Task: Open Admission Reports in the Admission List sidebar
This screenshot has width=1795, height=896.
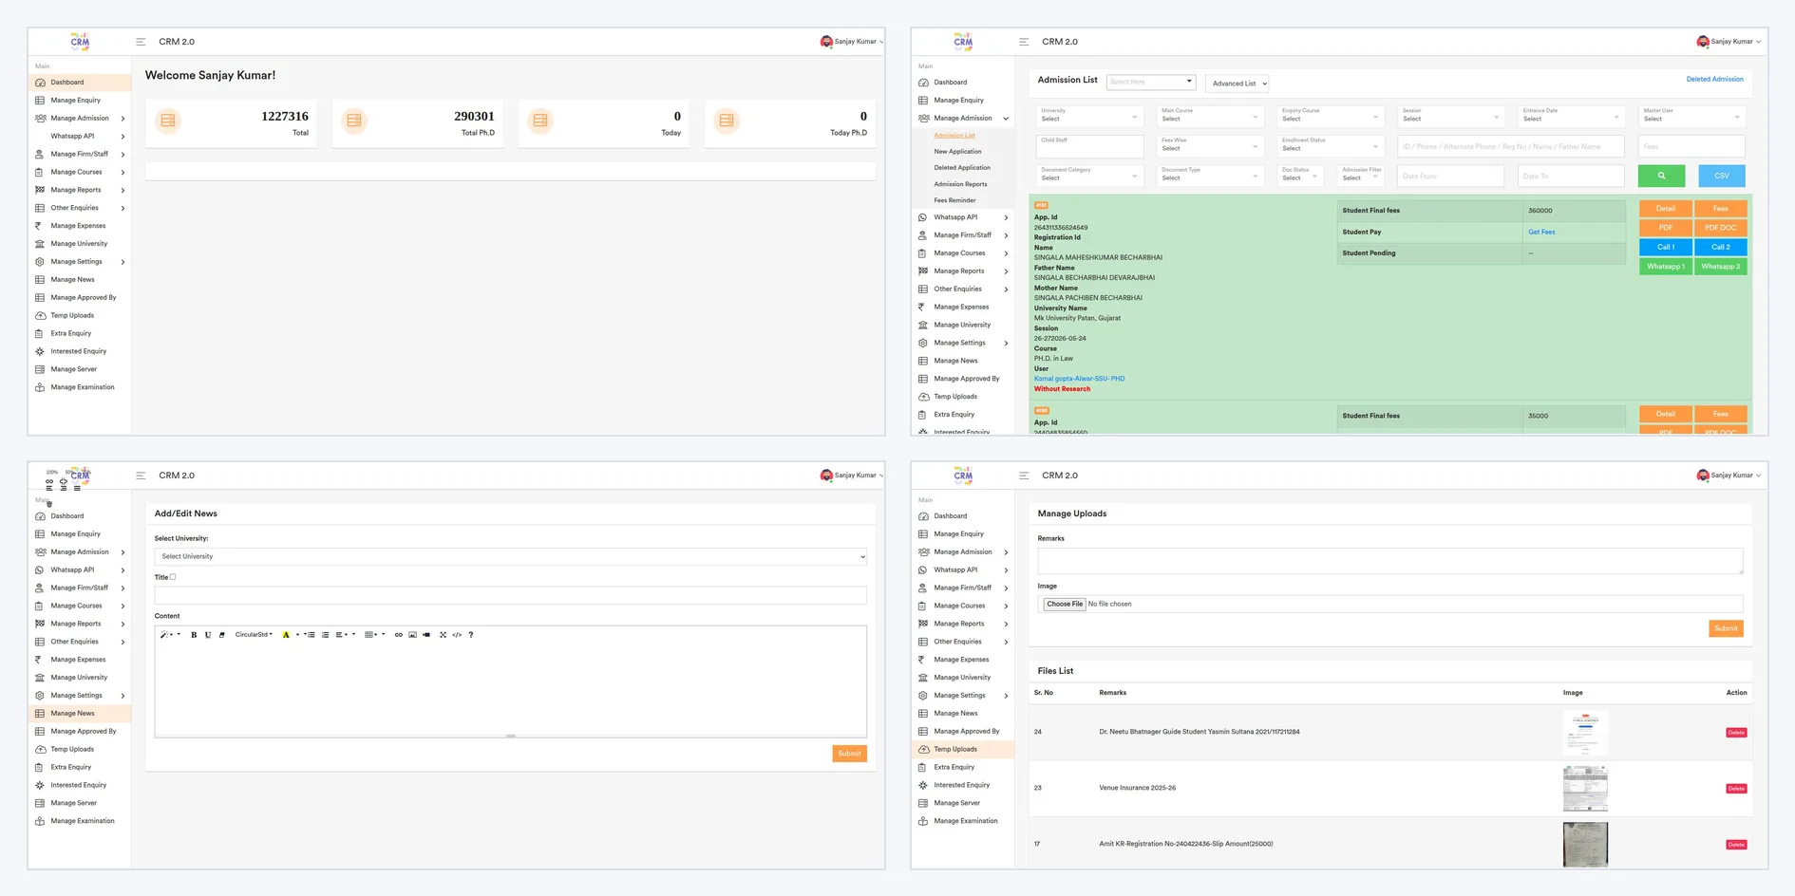Action: 960,184
